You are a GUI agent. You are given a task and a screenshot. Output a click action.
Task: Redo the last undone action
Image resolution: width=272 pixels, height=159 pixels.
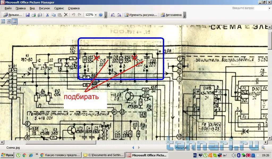pos(79,15)
